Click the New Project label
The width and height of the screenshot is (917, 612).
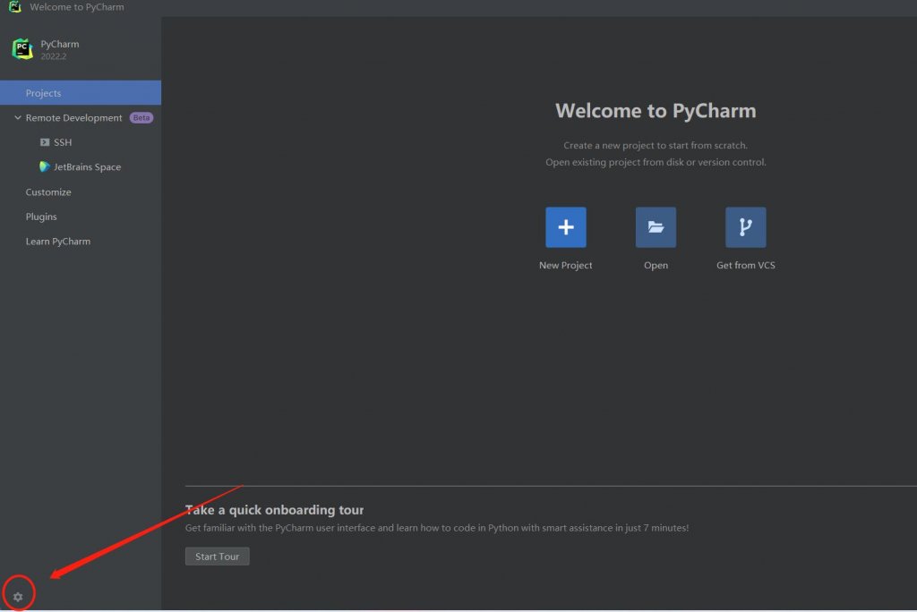[566, 265]
